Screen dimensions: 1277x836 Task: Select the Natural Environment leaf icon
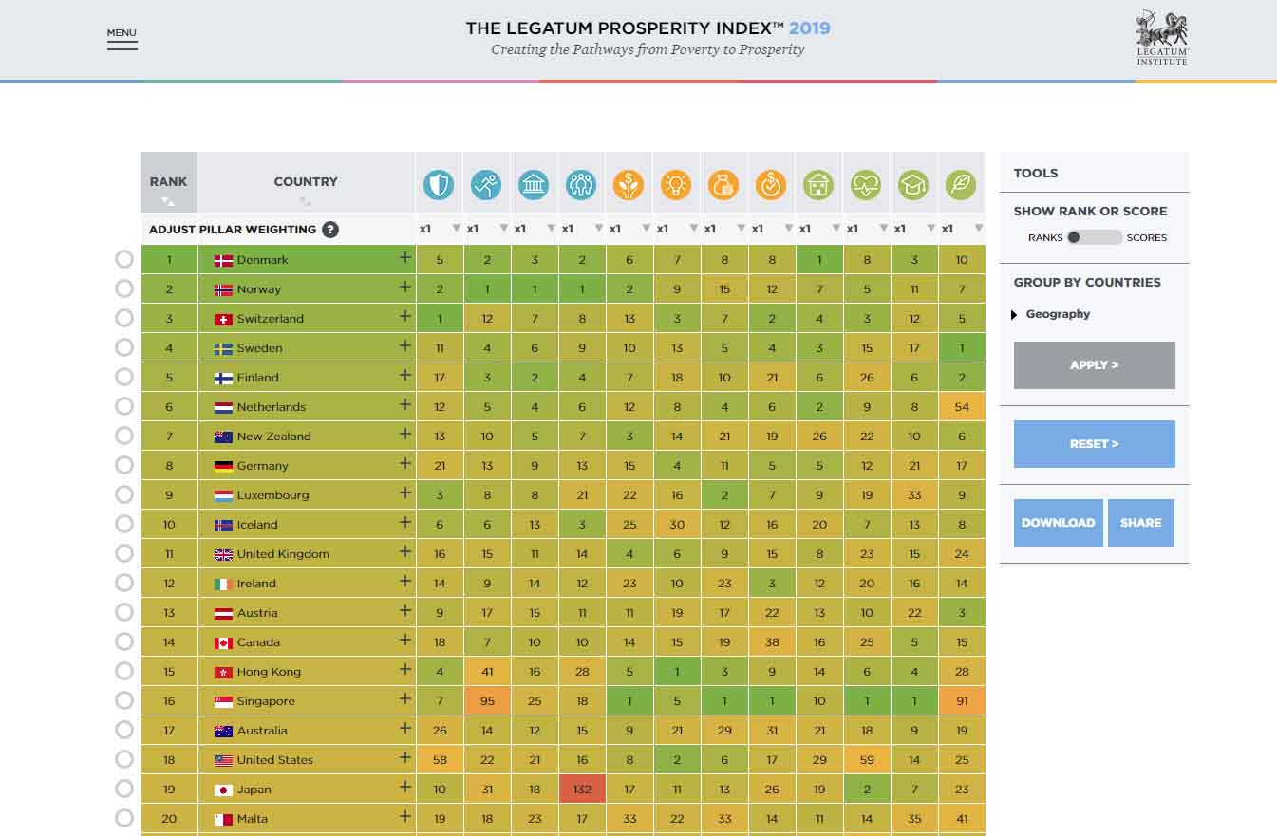[961, 184]
